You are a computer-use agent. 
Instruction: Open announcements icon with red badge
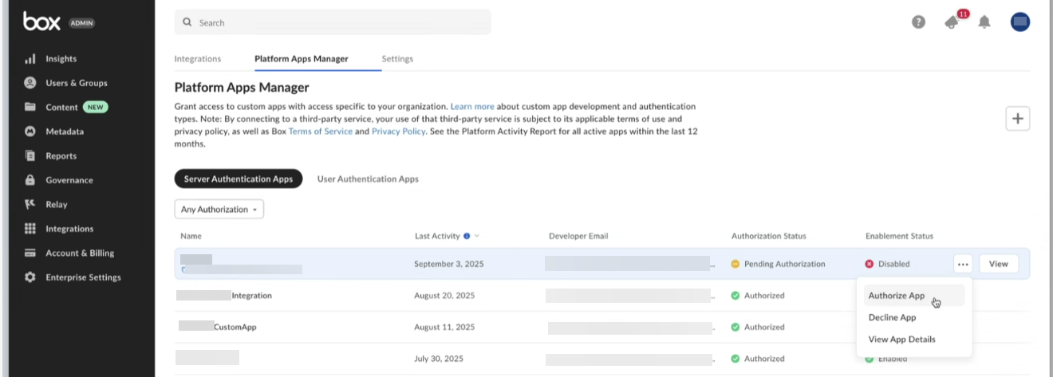pos(954,21)
